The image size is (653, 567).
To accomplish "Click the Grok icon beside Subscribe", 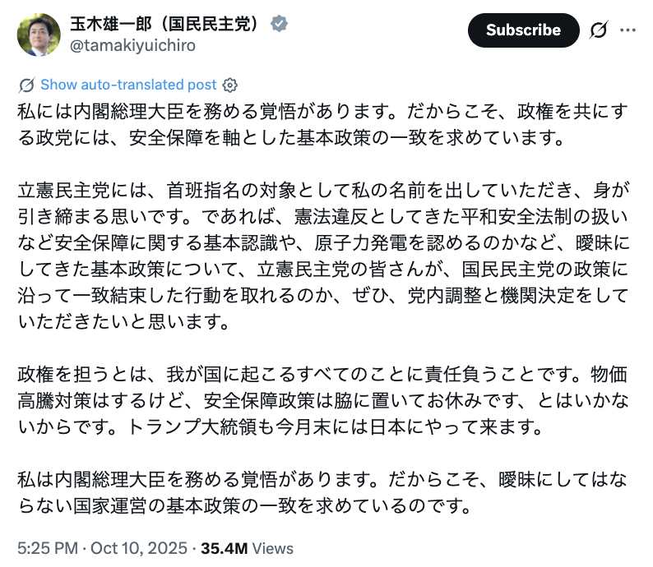I will point(598,30).
